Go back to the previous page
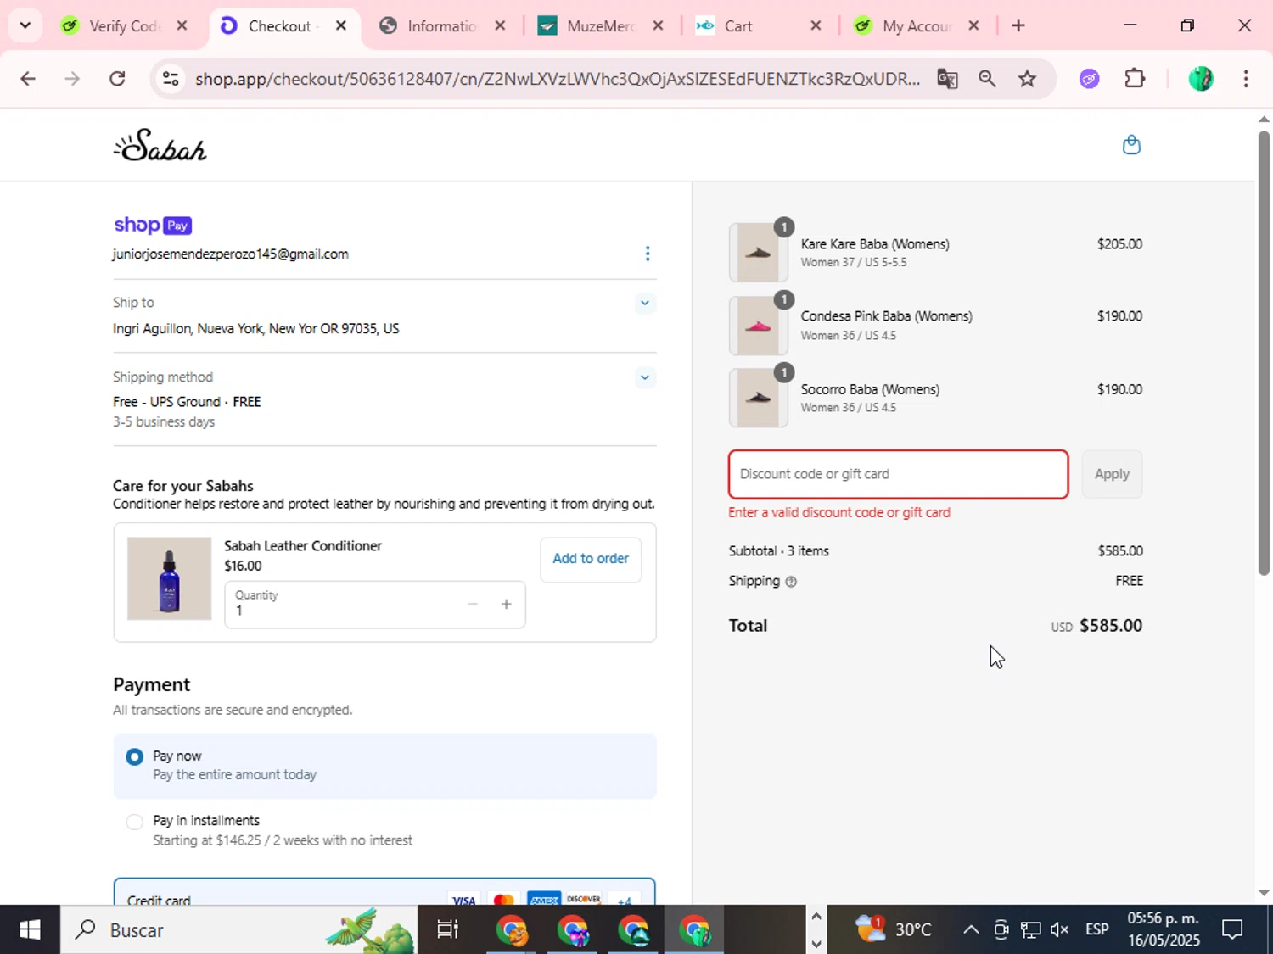 tap(28, 79)
